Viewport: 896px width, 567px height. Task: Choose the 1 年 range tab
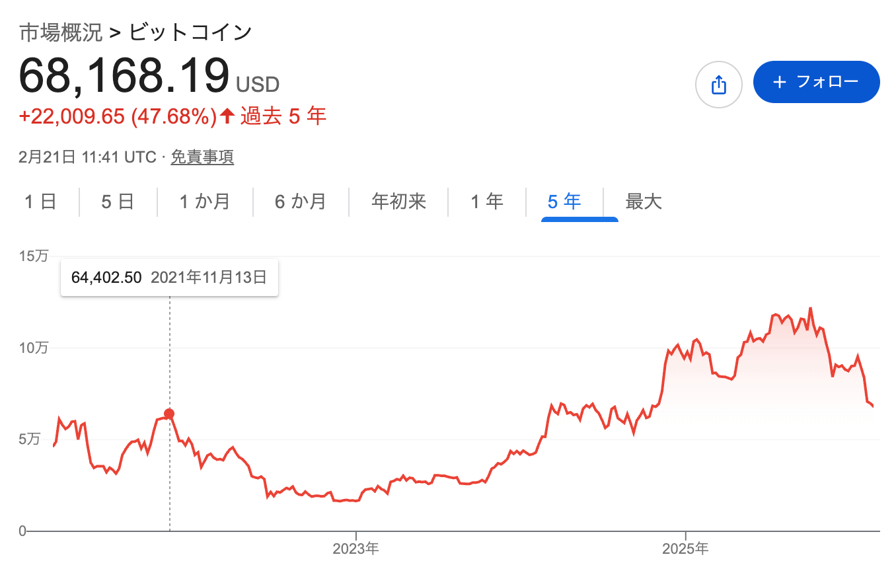pyautogui.click(x=487, y=202)
